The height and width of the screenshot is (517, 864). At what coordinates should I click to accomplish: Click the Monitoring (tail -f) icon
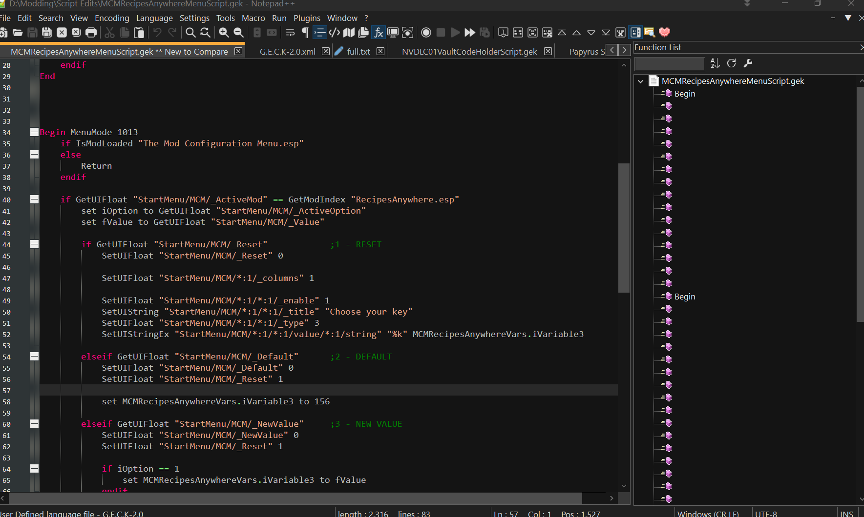[x=407, y=33]
